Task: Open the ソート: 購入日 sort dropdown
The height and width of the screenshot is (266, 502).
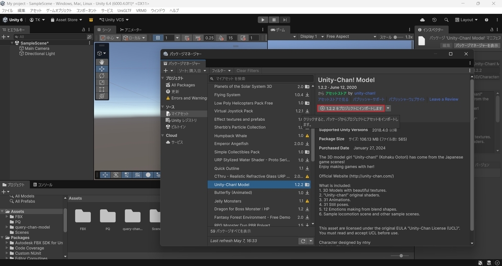Action: pos(192,71)
